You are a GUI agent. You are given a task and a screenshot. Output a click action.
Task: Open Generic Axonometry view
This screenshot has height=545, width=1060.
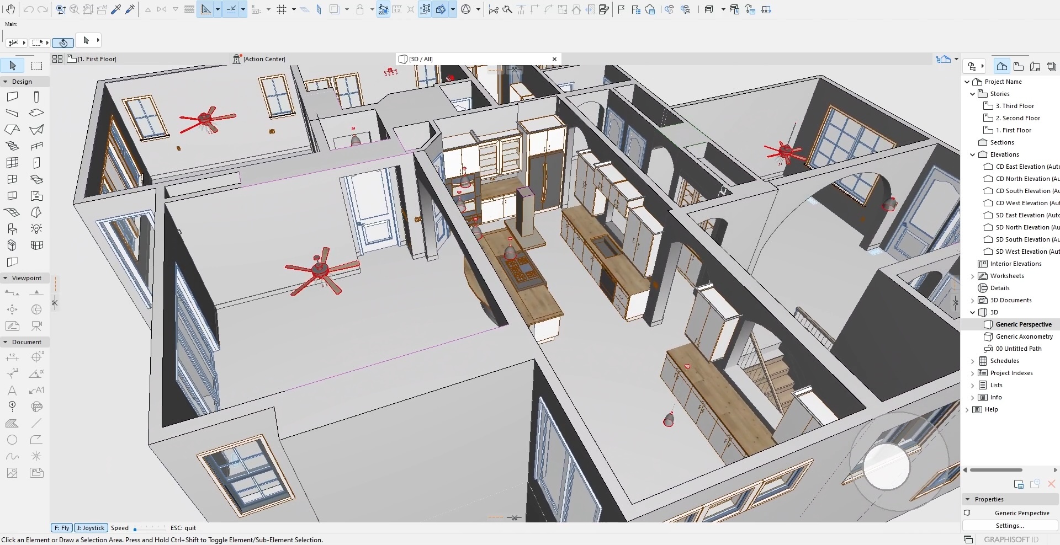click(1024, 336)
